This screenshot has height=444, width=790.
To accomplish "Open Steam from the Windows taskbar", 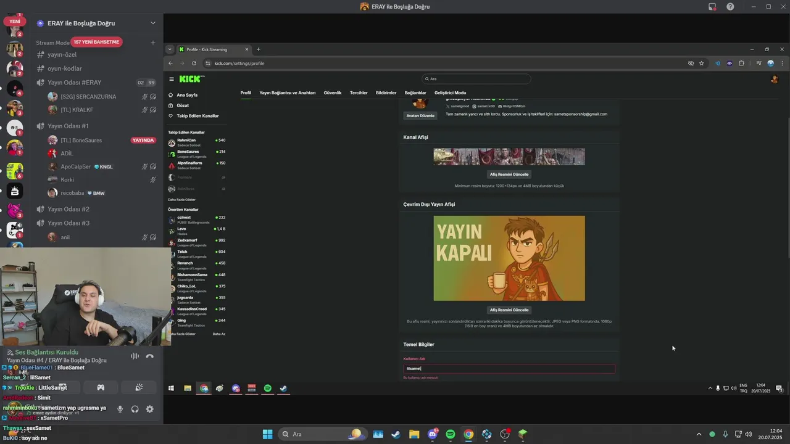I will point(396,434).
